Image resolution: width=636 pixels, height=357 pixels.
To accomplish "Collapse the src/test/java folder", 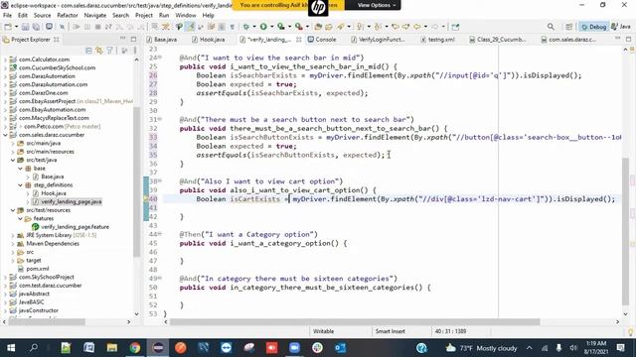I will click(x=13, y=160).
